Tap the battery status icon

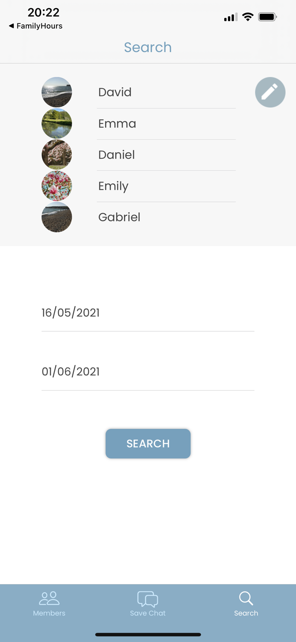267,17
